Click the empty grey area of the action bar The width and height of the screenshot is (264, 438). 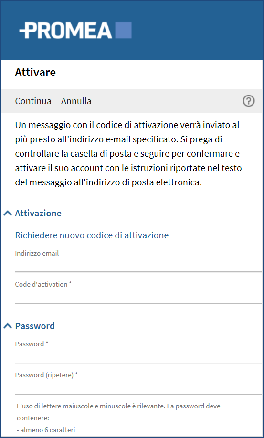167,101
